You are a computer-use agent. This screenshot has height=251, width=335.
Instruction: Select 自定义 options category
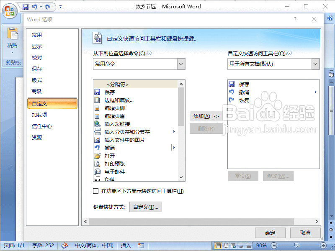[x=52, y=103]
